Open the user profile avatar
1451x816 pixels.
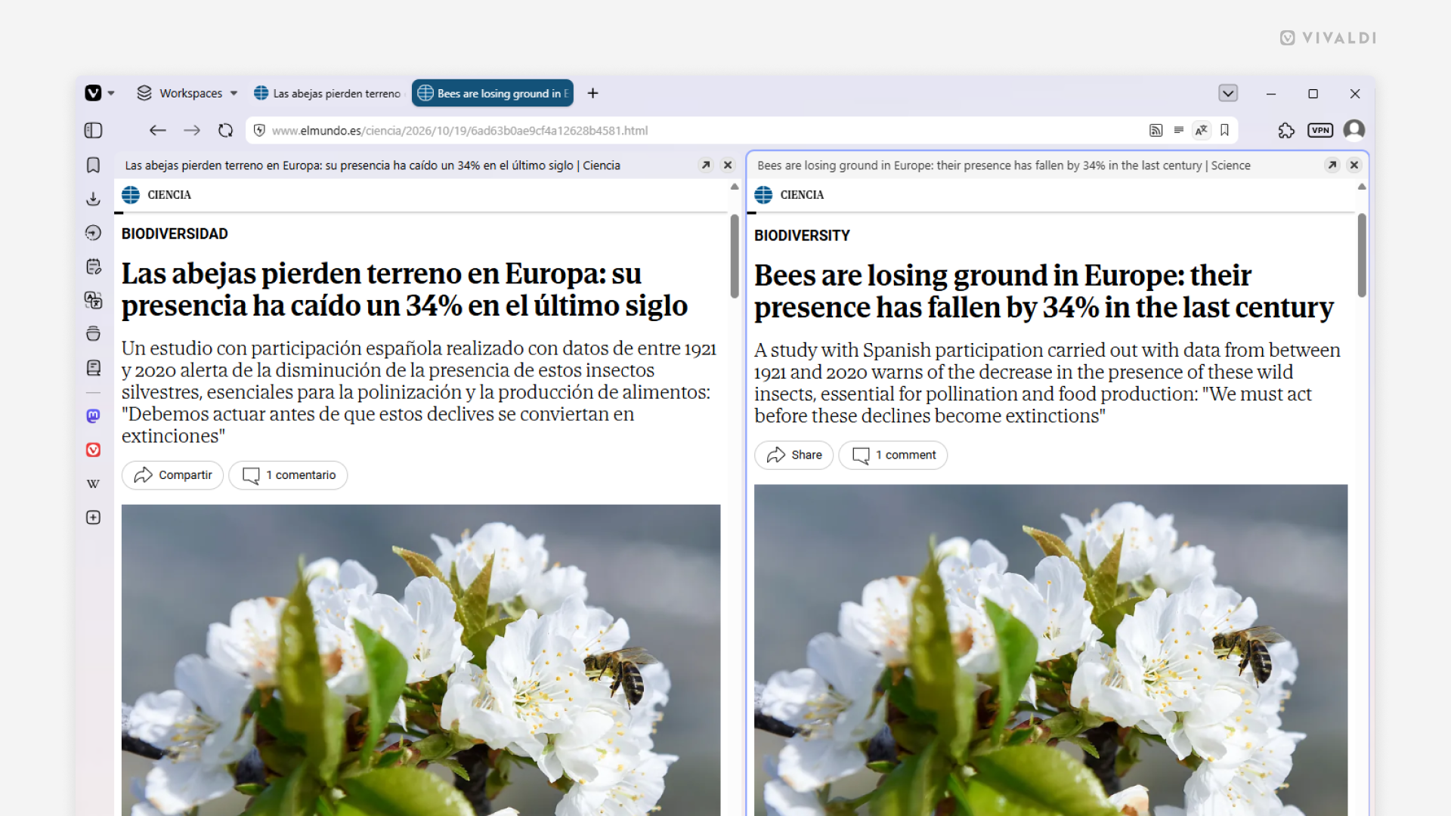coord(1354,131)
